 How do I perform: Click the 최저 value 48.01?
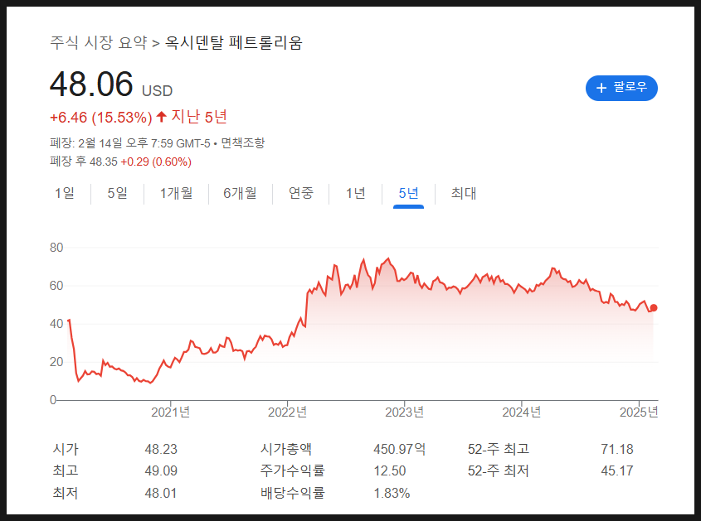[161, 494]
